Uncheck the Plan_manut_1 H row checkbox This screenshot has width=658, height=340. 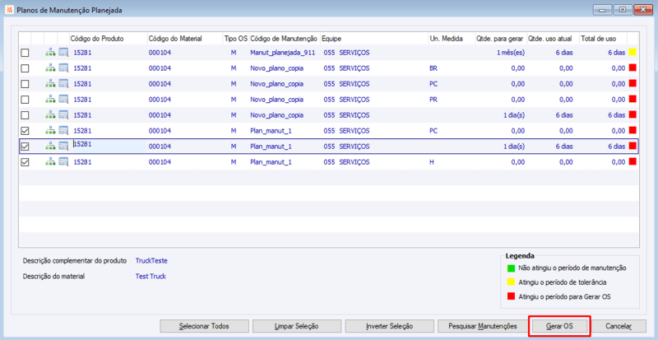point(25,162)
